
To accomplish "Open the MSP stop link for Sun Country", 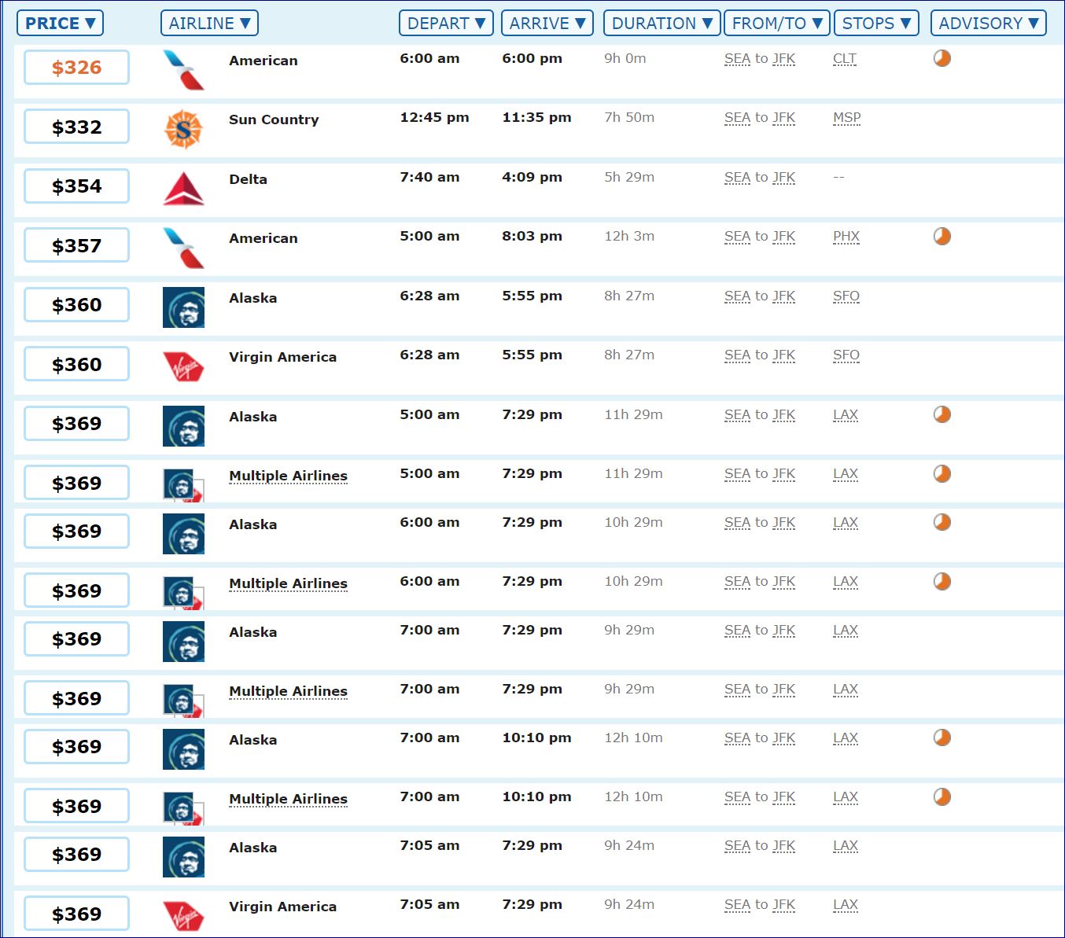I will coord(846,118).
